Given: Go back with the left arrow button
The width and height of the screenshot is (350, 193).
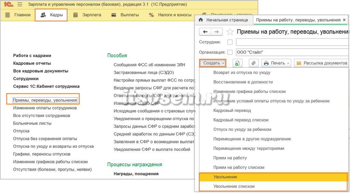Looking at the screenshot, I should [205, 32].
